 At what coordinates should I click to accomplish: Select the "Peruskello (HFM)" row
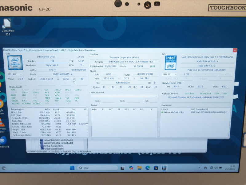click(49, 118)
